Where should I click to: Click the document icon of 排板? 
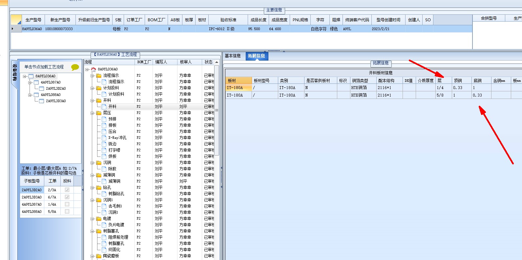[104, 125]
